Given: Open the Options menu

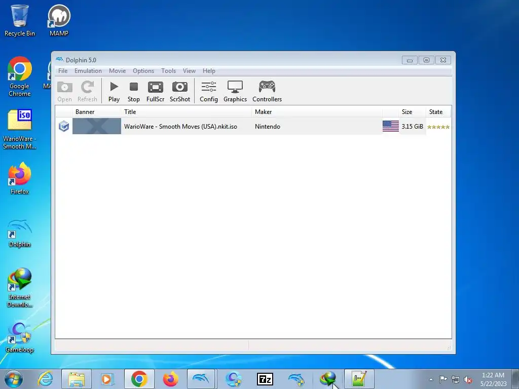Looking at the screenshot, I should coord(143,71).
